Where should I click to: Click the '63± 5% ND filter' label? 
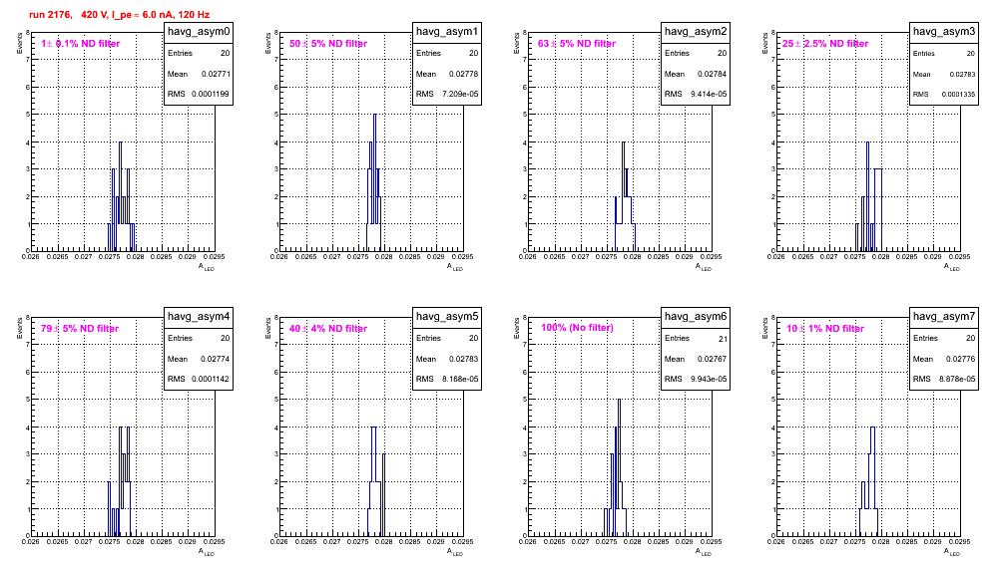pos(577,44)
